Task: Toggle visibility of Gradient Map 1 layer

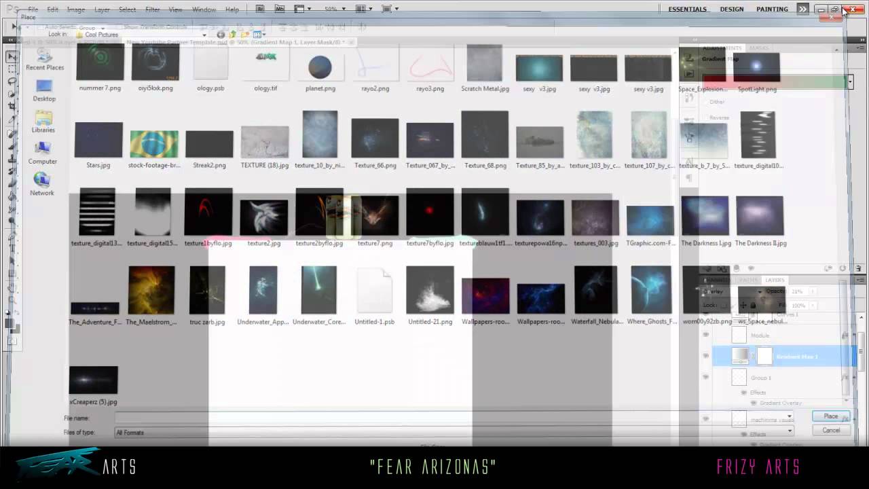Action: pyautogui.click(x=705, y=356)
